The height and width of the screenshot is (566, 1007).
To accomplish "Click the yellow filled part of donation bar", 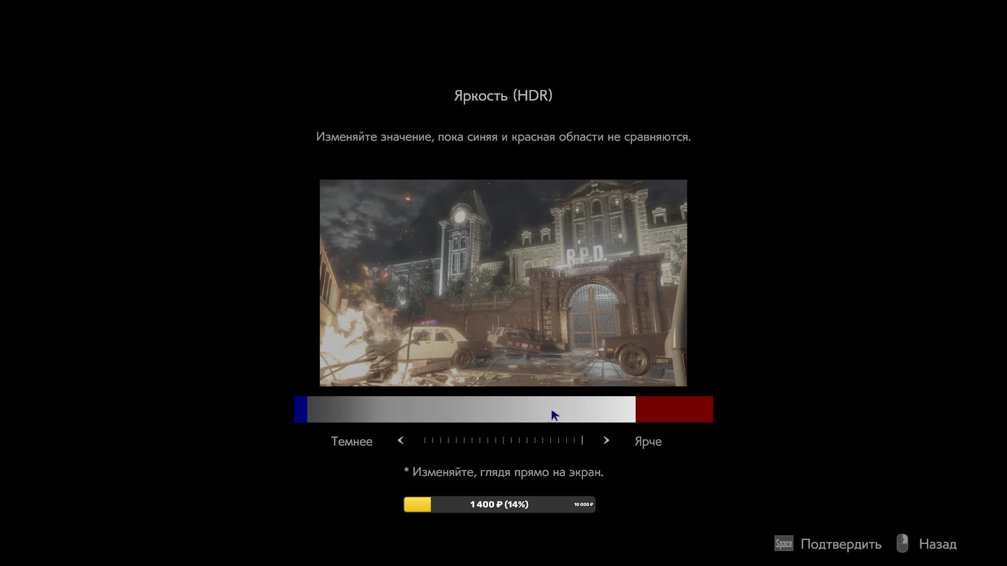I will 417,504.
